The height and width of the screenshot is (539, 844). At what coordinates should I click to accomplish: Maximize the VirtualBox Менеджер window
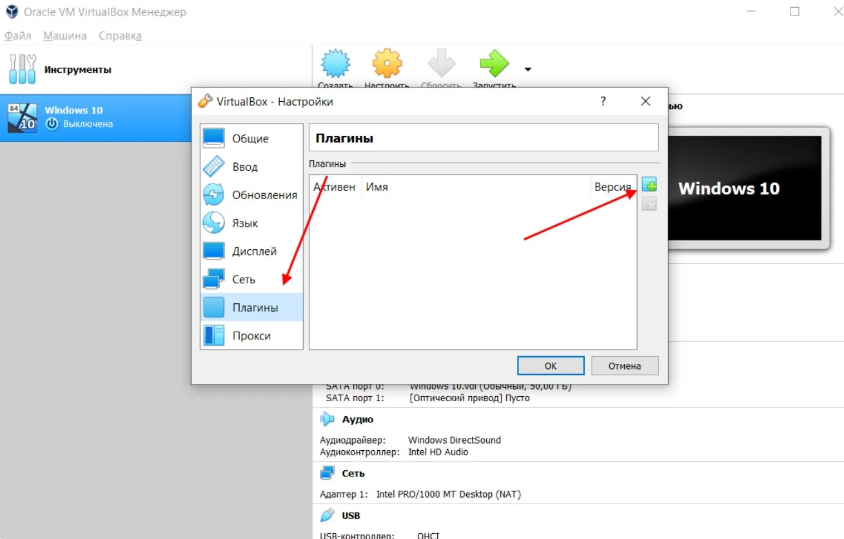pyautogui.click(x=795, y=12)
